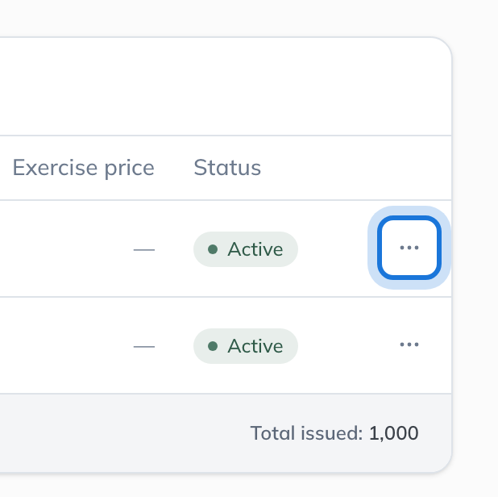The image size is (498, 497).
Task: Select the first row's exercise price dash
Action: [x=144, y=250]
